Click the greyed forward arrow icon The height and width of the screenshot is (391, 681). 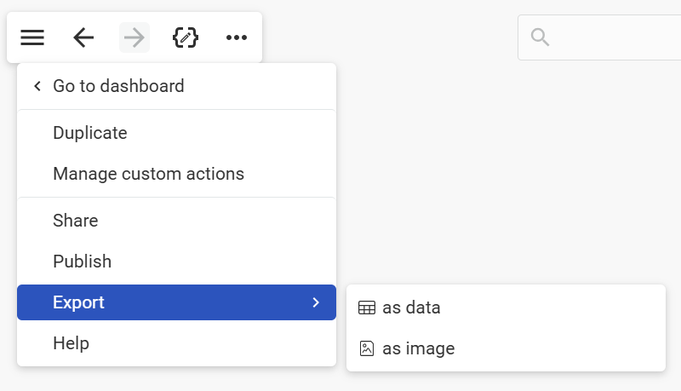134,37
